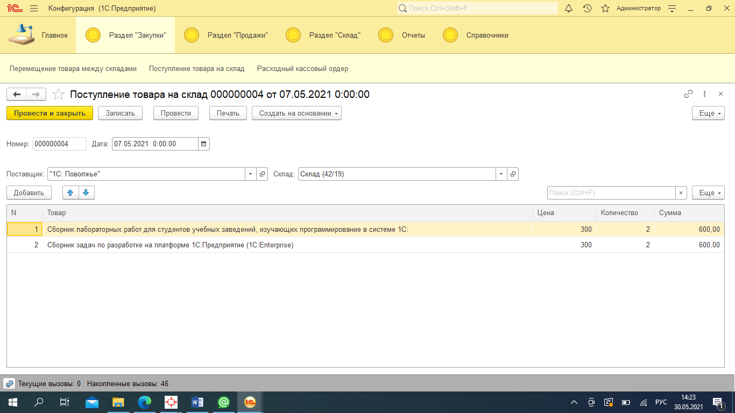The height and width of the screenshot is (413, 735).
Task: Open Microsoft Edge from taskbar
Action: click(x=145, y=402)
